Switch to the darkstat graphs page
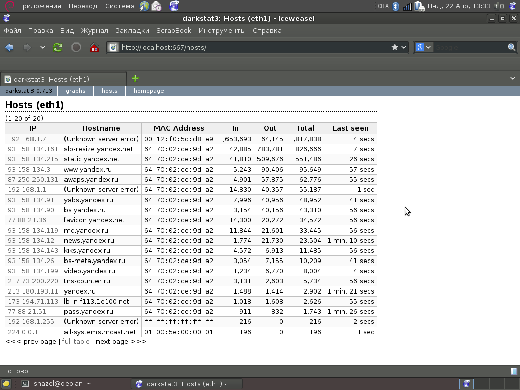 [75, 91]
